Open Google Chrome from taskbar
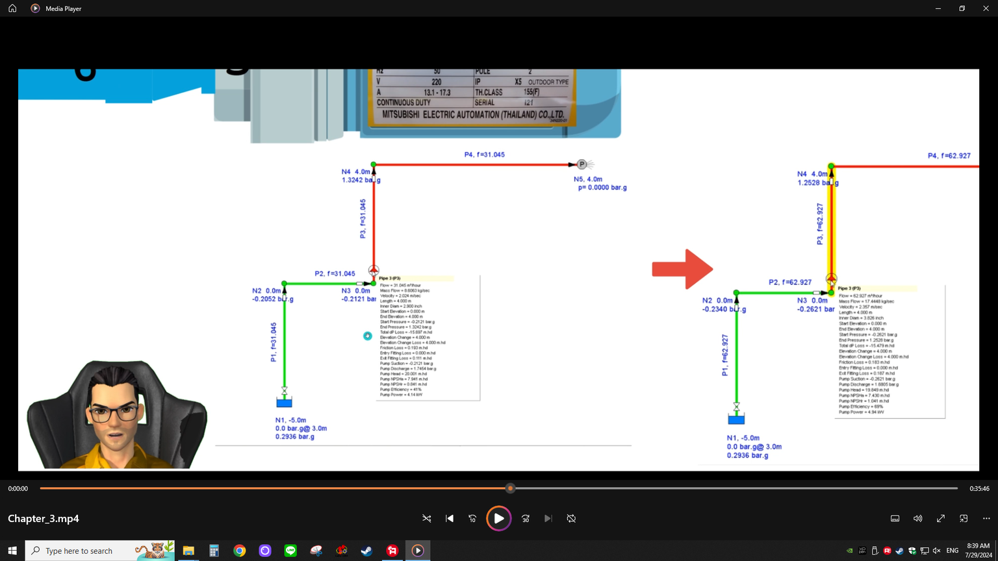 (240, 551)
